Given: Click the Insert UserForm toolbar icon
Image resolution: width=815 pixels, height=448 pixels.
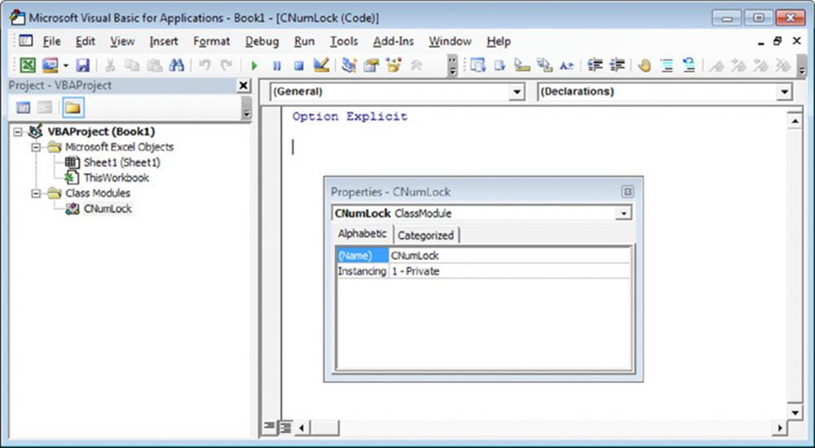Looking at the screenshot, I should tap(51, 65).
